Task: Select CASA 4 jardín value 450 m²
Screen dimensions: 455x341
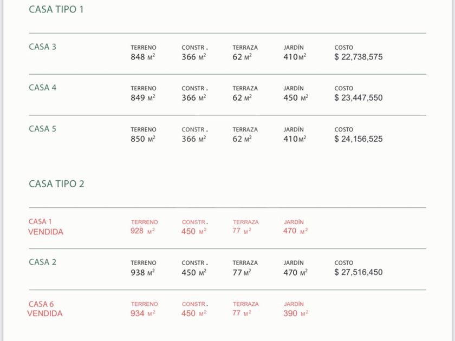Action: click(x=296, y=98)
